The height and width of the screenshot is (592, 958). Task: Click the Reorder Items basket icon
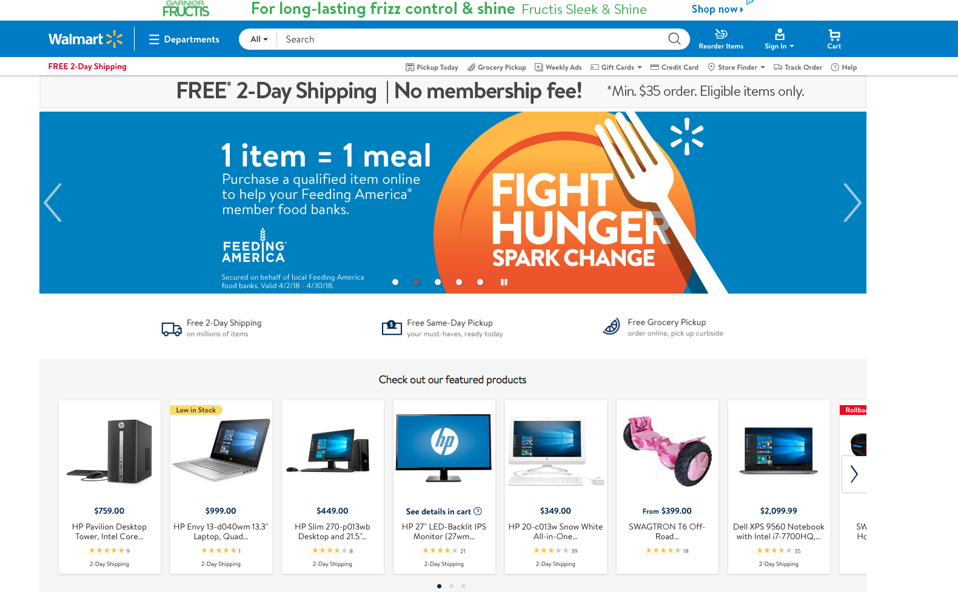coord(721,35)
